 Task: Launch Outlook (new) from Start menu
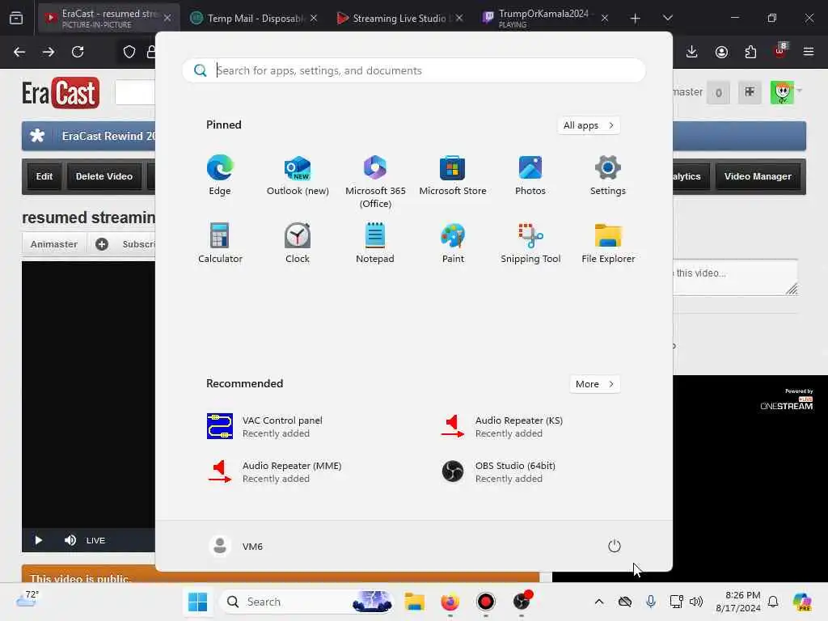click(x=298, y=175)
